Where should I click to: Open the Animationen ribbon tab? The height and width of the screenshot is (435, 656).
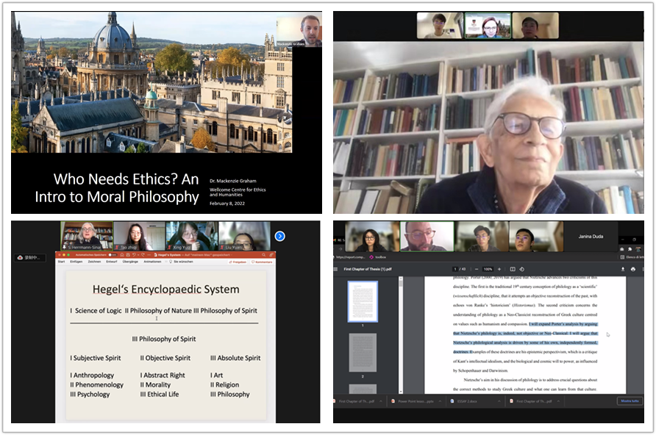[x=153, y=262]
